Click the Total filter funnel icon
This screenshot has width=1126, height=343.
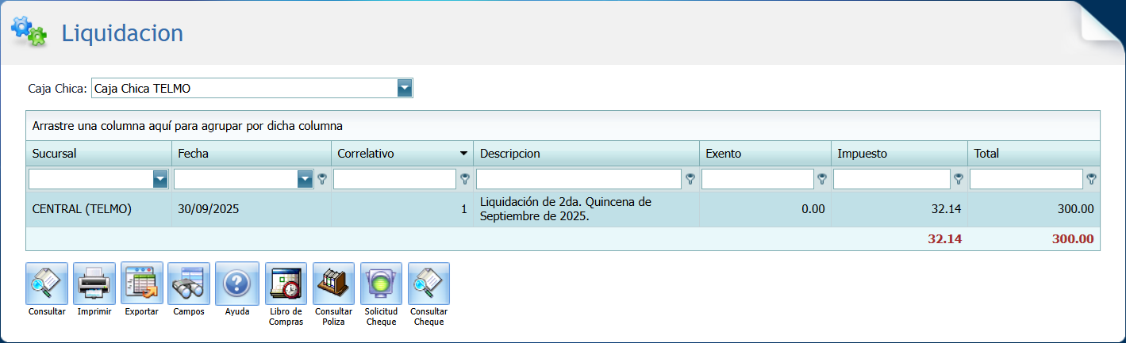click(1092, 179)
